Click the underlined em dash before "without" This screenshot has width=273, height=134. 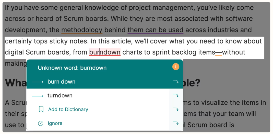(x=219, y=52)
